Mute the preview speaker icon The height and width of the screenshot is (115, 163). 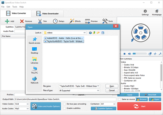point(130,54)
